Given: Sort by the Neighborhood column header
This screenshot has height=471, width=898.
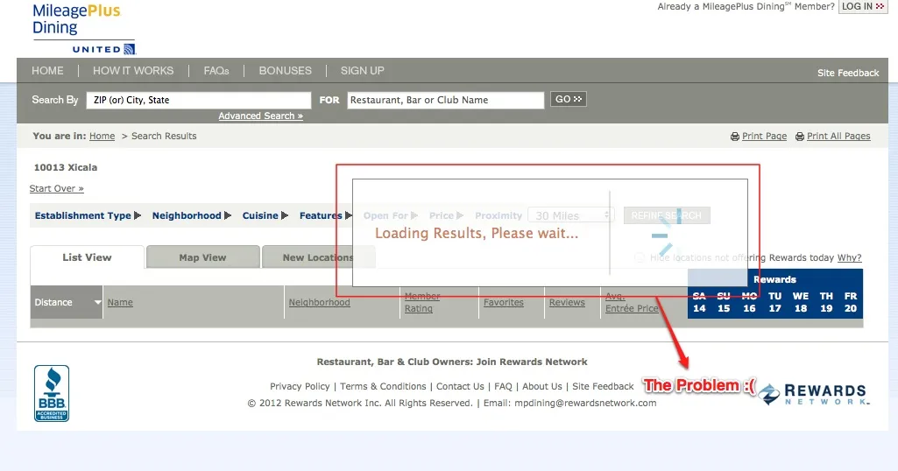Looking at the screenshot, I should [319, 302].
